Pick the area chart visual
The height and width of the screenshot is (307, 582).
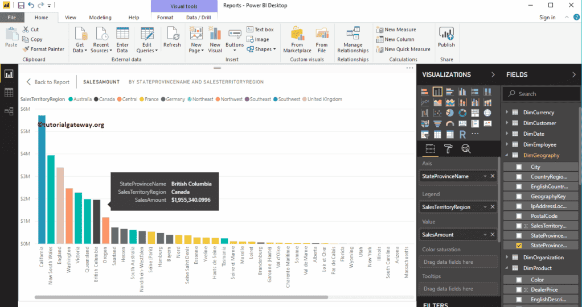(437, 102)
